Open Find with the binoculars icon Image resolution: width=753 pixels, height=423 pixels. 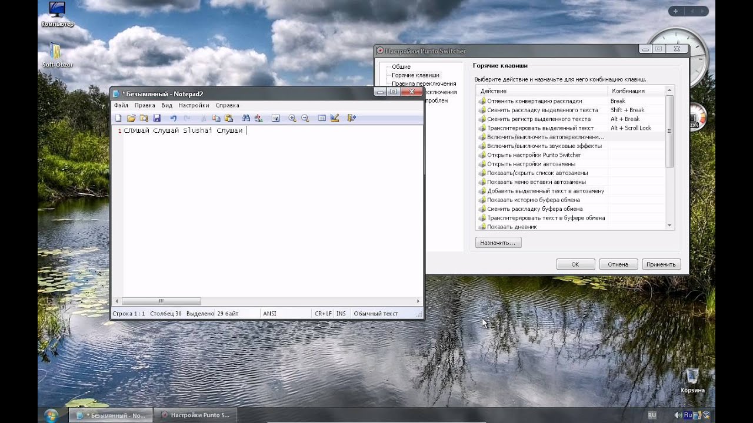(x=246, y=118)
